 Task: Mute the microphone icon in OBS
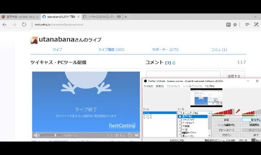point(238,111)
